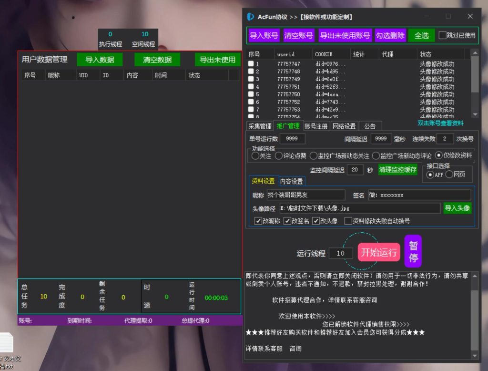
Task: Check account row 1 checkbox
Action: point(251,63)
